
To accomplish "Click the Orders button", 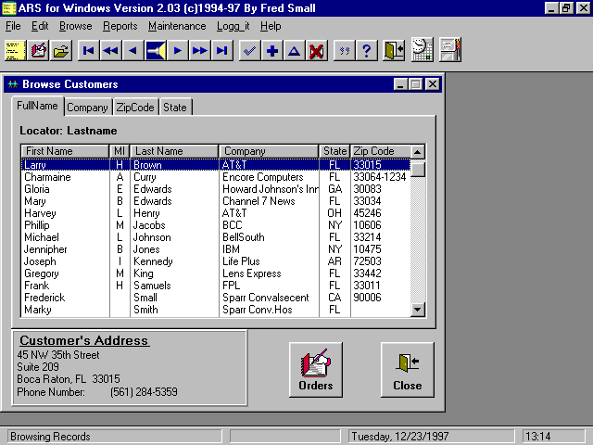I will (315, 369).
